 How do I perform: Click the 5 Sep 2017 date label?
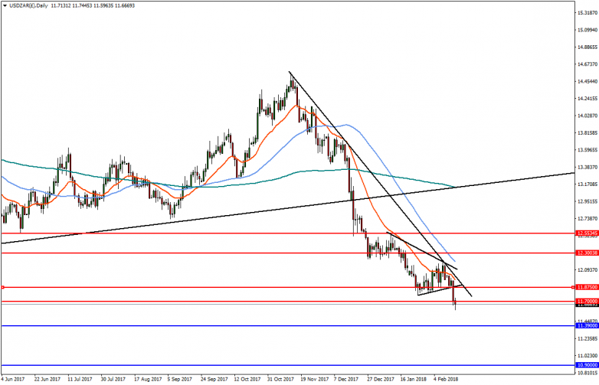pyautogui.click(x=179, y=380)
